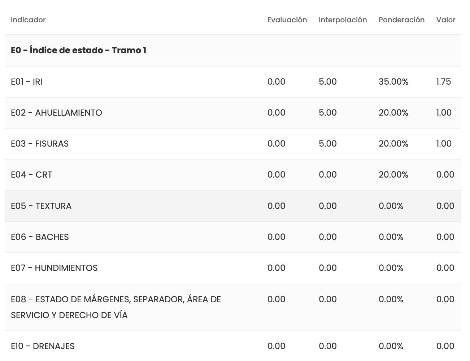Click the Evaluación column header
This screenshot has height=361, width=470.
(287, 20)
